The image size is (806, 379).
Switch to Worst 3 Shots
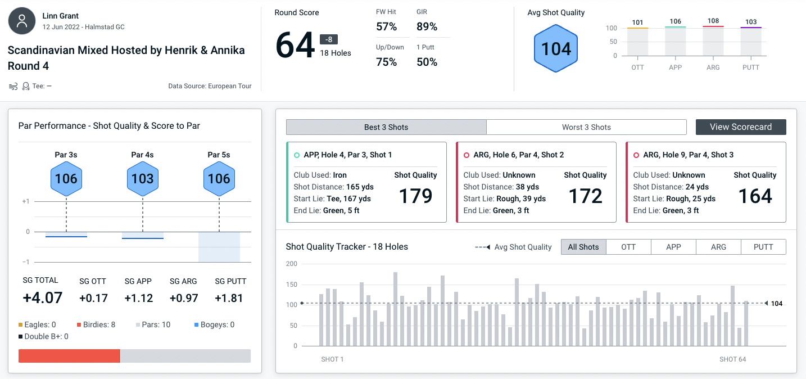(586, 127)
